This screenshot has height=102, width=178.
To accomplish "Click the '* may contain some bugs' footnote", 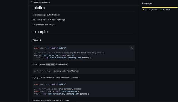I will [43, 25].
